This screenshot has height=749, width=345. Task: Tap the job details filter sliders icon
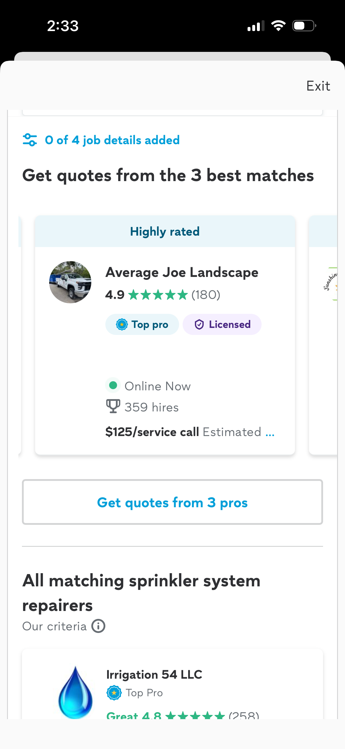[30, 140]
